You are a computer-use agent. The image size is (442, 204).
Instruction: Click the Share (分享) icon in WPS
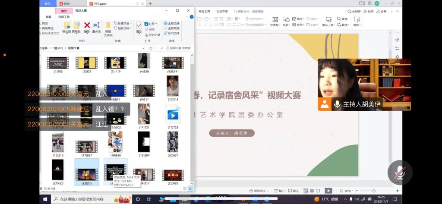pyautogui.click(x=378, y=12)
